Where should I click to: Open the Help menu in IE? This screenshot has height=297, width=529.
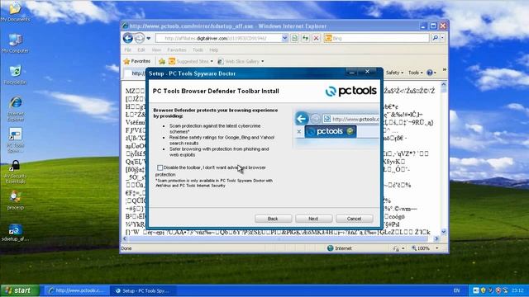coord(213,49)
